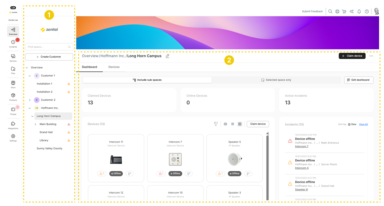The width and height of the screenshot is (384, 206).
Task: Expand the Main Building tree node
Action: pyautogui.click(x=35, y=124)
